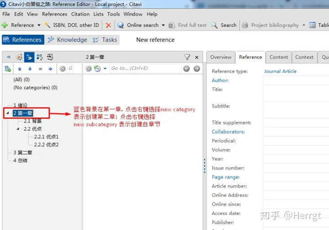329x230 pixels.
Task: Open the File menu
Action: 6,14
